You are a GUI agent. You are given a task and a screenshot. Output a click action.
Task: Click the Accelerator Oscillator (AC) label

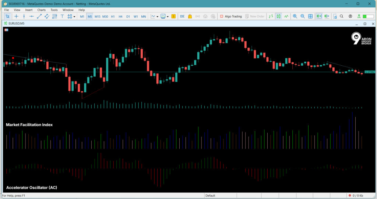click(32, 188)
